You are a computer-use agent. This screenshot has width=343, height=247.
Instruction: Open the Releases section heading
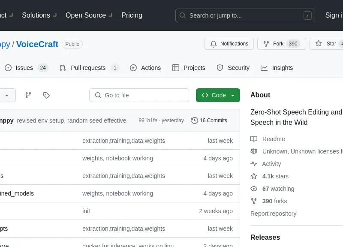265,238
